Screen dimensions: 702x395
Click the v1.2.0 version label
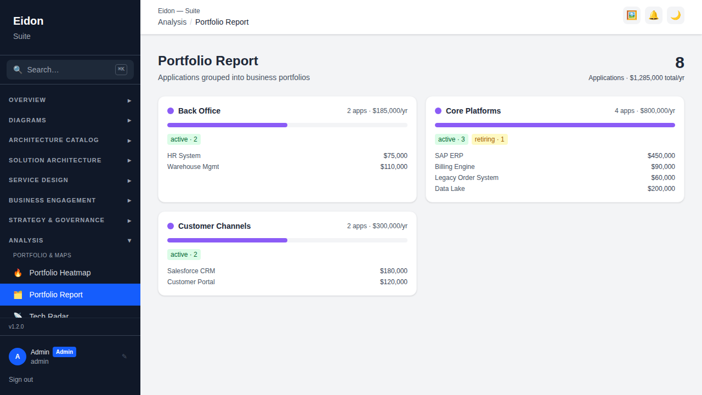click(x=16, y=326)
